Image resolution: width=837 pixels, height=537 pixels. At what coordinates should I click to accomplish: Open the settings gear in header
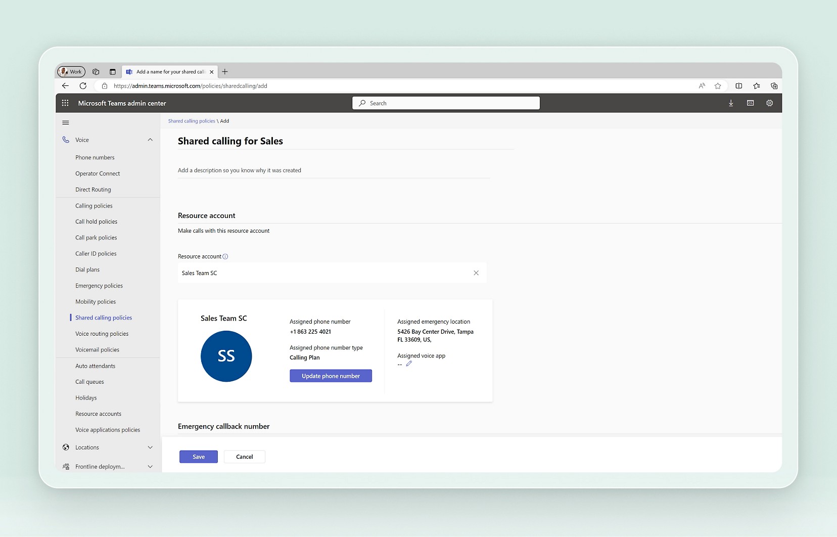pyautogui.click(x=769, y=103)
